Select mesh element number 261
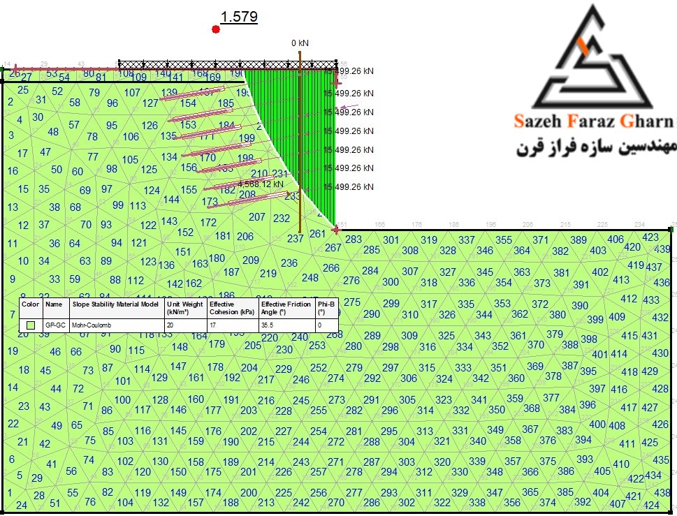Viewport: 677px width, 516px height. (317, 234)
